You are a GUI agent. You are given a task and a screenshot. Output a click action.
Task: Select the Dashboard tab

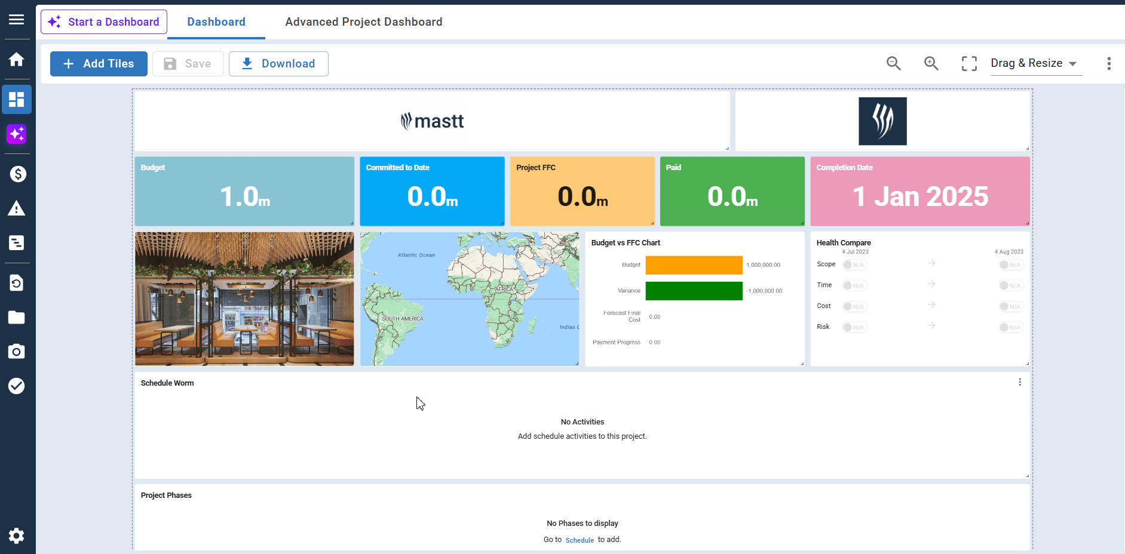(x=216, y=22)
